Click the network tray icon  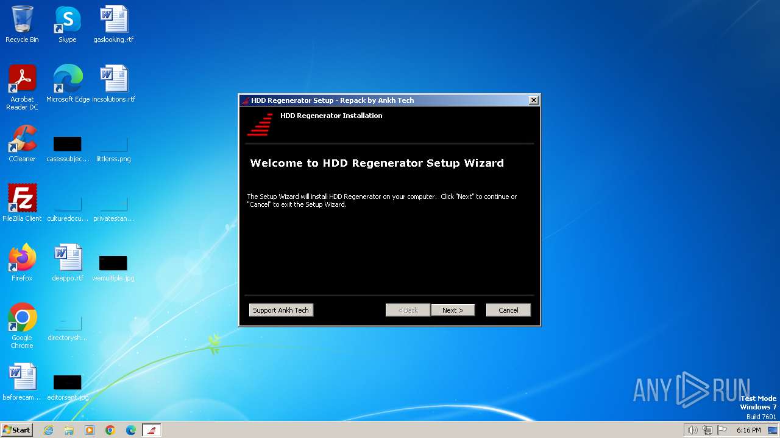[707, 430]
